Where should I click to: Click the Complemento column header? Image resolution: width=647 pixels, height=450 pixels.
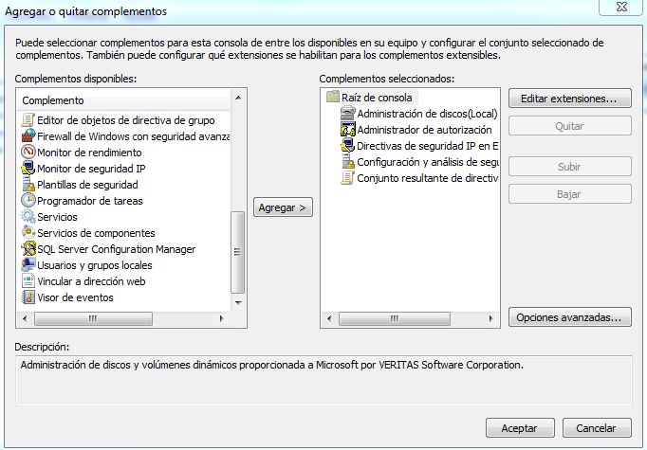point(123,100)
